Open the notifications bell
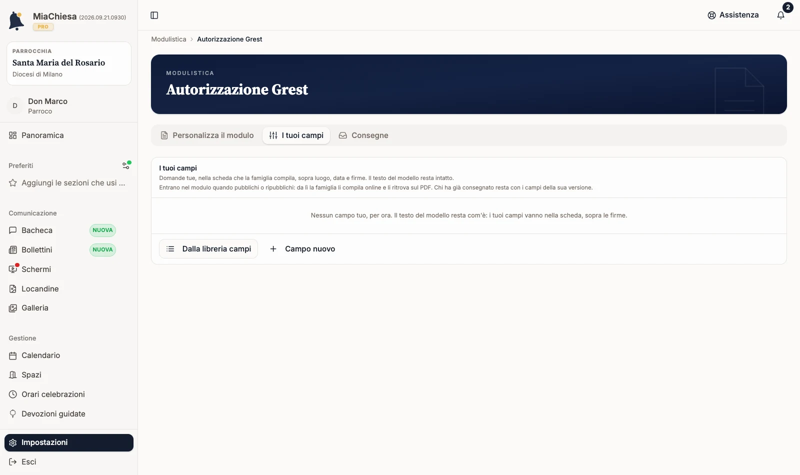This screenshot has height=475, width=800. tap(780, 15)
